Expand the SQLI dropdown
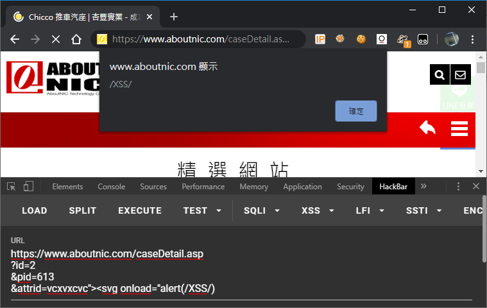Screen dimensions: 487x308 tap(262, 210)
